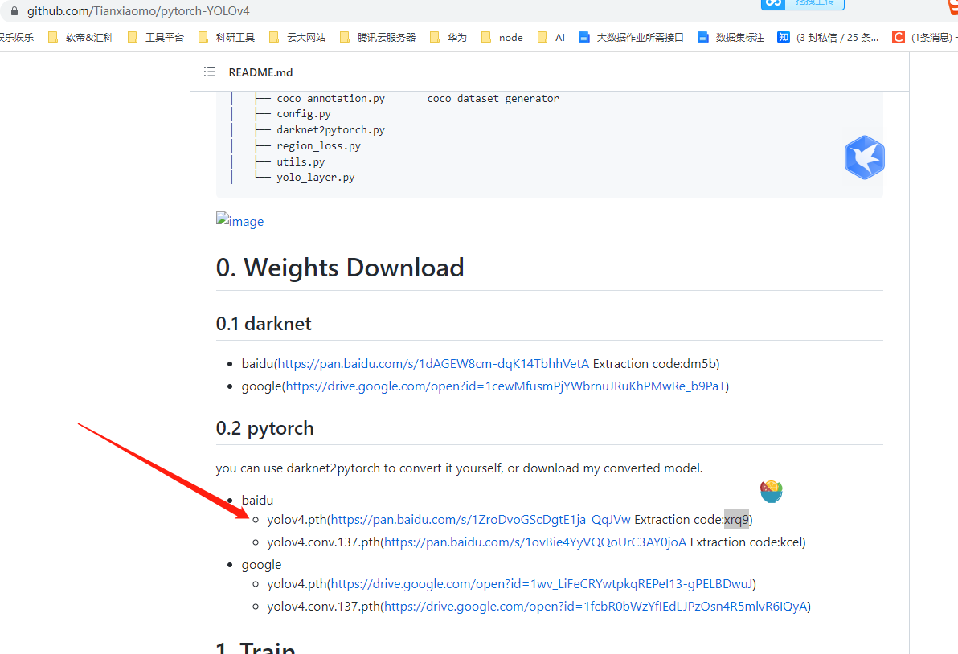Click the README outline (table of contents) icon
The height and width of the screenshot is (654, 958).
pyautogui.click(x=209, y=72)
